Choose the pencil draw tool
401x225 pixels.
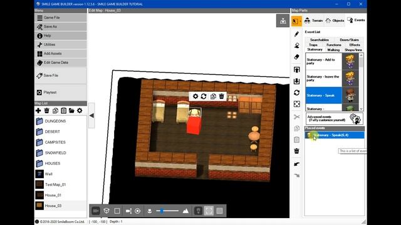point(296,34)
